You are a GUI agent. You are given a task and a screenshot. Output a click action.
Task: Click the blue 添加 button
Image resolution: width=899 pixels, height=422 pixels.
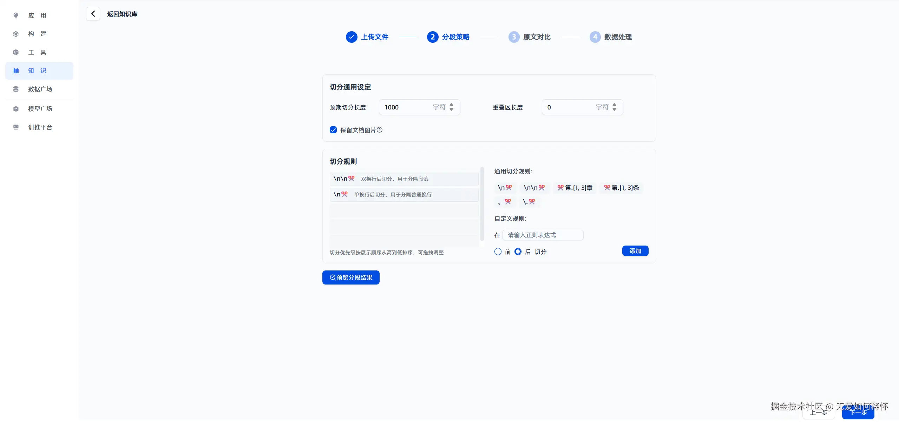pyautogui.click(x=635, y=251)
